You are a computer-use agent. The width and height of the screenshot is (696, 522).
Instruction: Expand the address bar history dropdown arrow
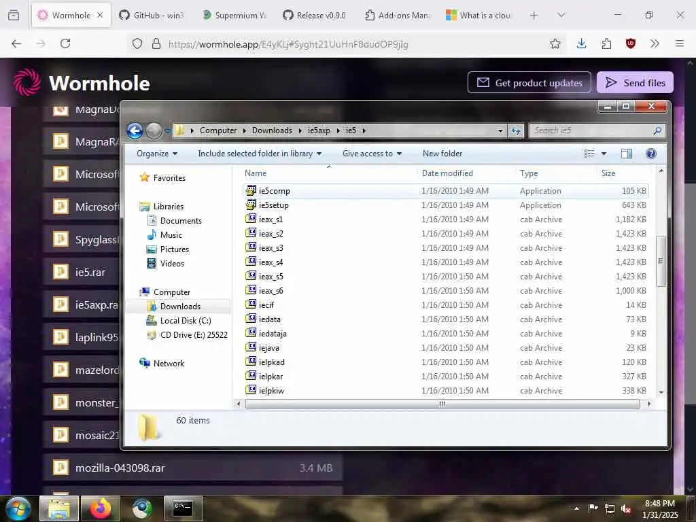click(500, 130)
